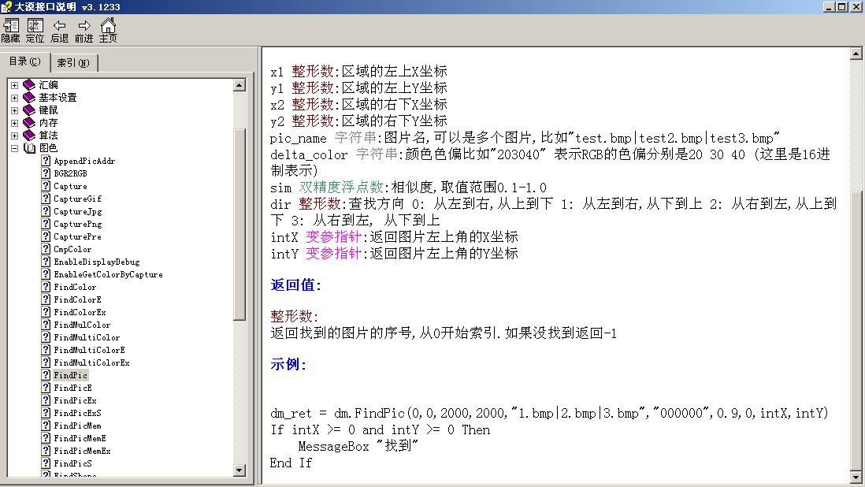Image resolution: width=865 pixels, height=487 pixels.
Task: Select the 目录(C) tab
Action: pyautogui.click(x=24, y=62)
